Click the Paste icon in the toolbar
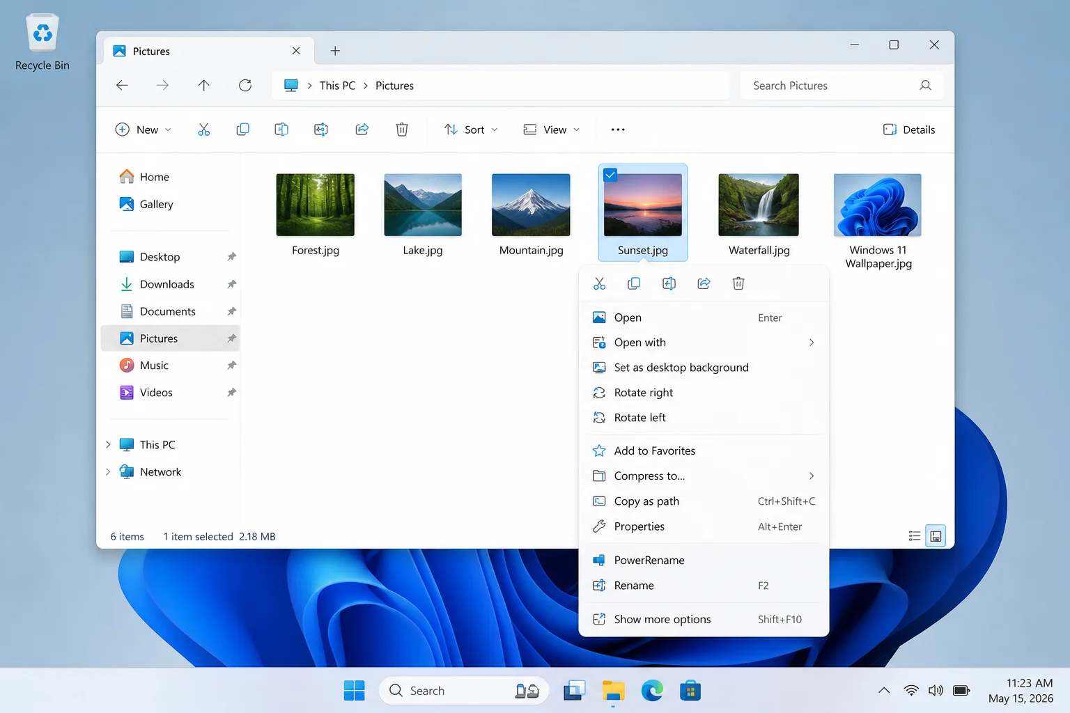 (281, 130)
